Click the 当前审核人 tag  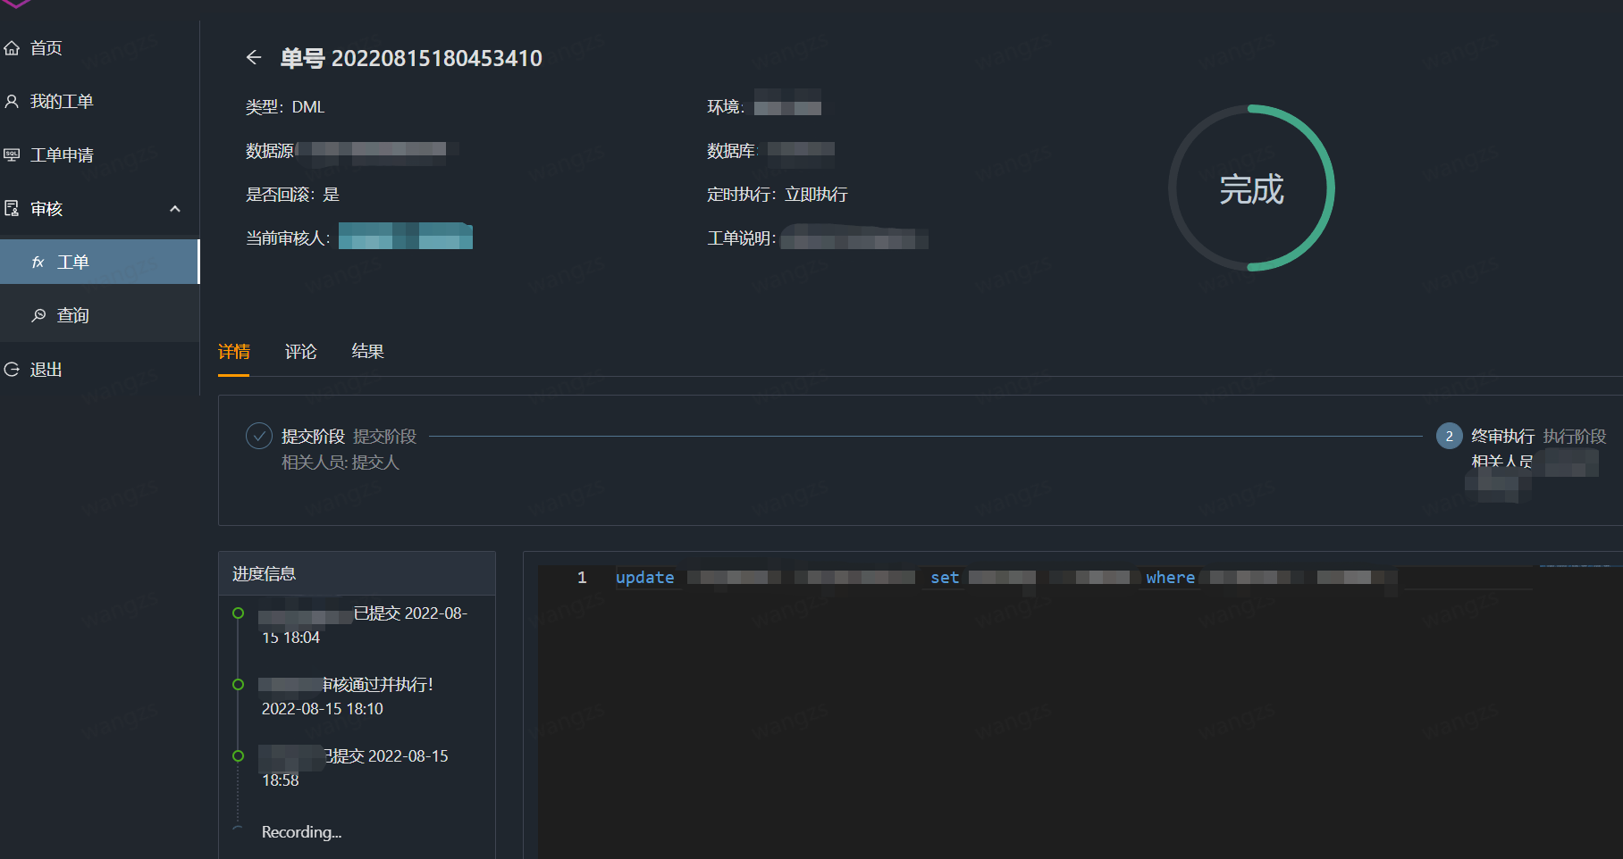pyautogui.click(x=406, y=237)
